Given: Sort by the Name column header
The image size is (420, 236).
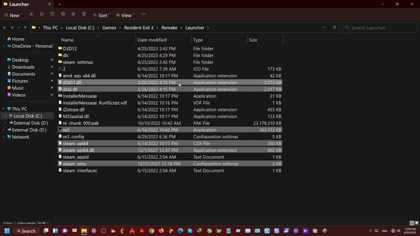Looking at the screenshot, I should click(x=67, y=40).
